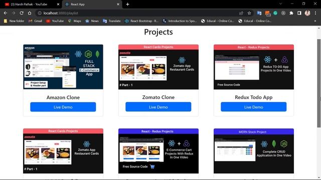This screenshot has width=321, height=180.
Task: Click the share page icon in address bar
Action: (241, 13)
